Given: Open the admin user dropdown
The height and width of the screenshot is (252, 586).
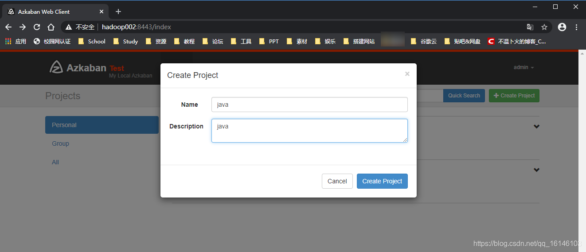Looking at the screenshot, I should pos(523,67).
